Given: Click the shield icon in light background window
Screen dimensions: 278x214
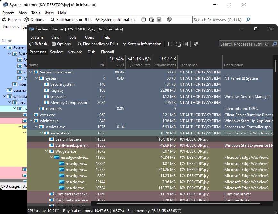Looking at the screenshot, I should [x=169, y=20].
